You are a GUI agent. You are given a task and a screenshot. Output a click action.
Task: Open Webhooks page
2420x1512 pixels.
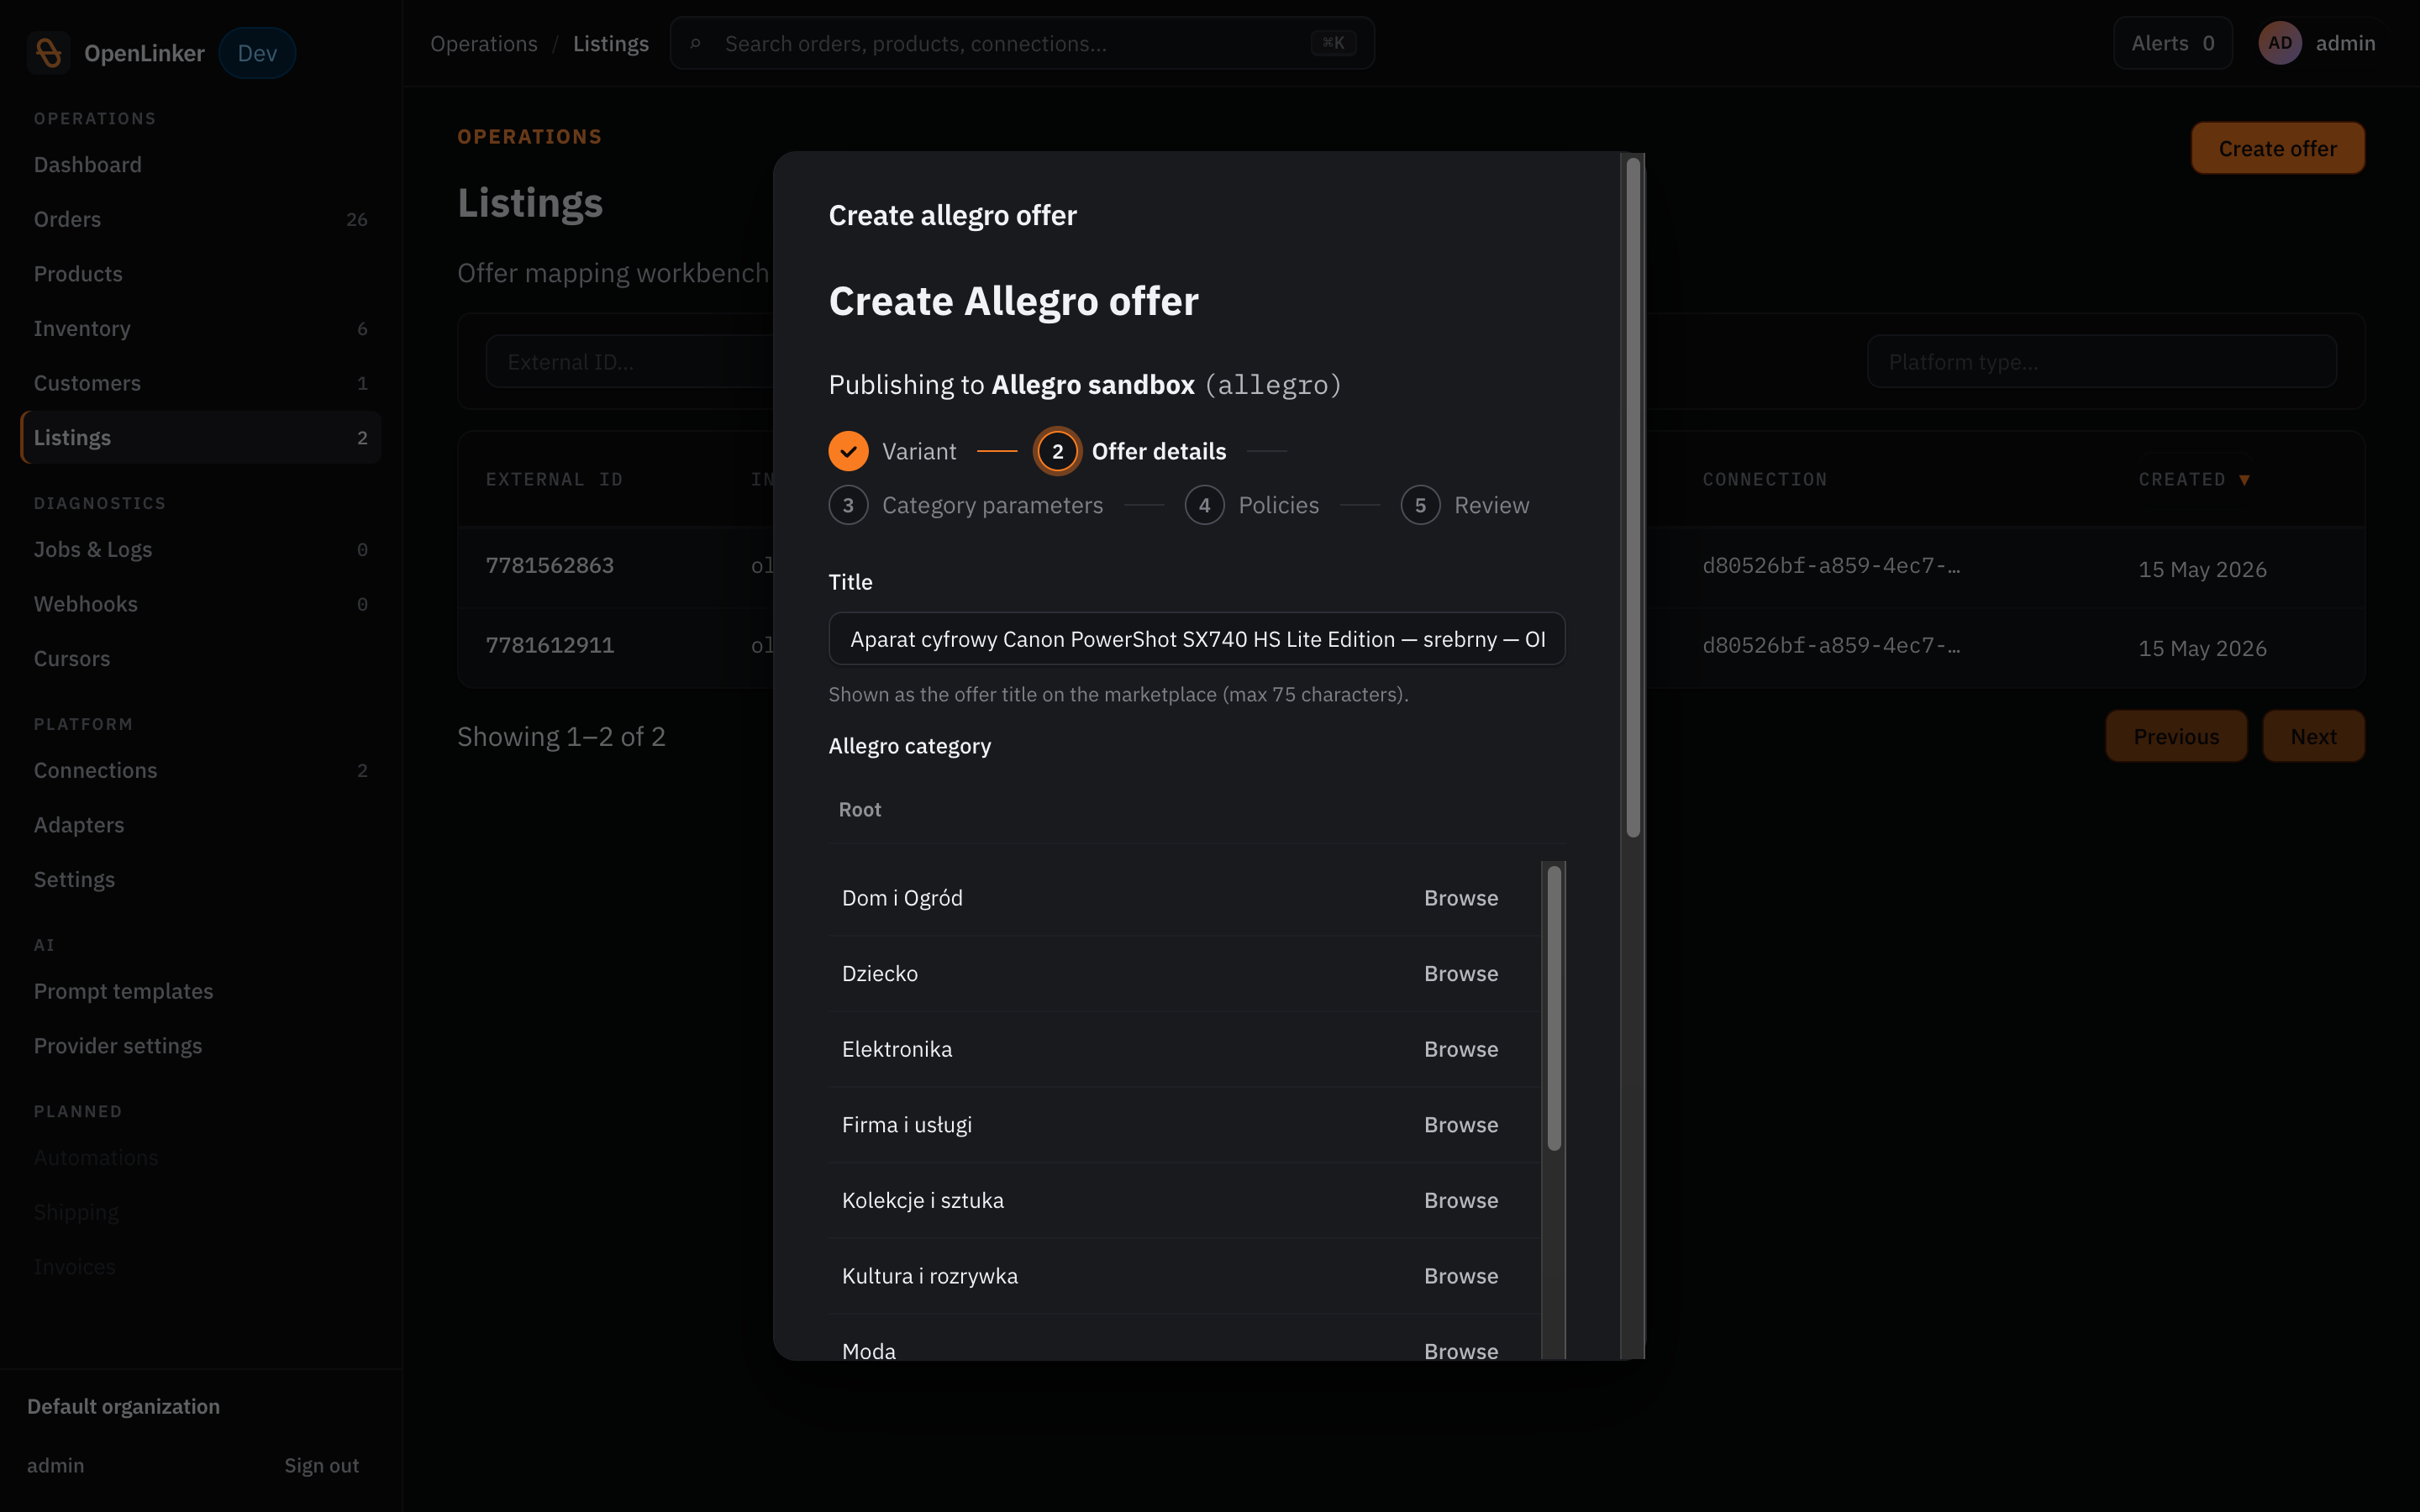coord(200,604)
